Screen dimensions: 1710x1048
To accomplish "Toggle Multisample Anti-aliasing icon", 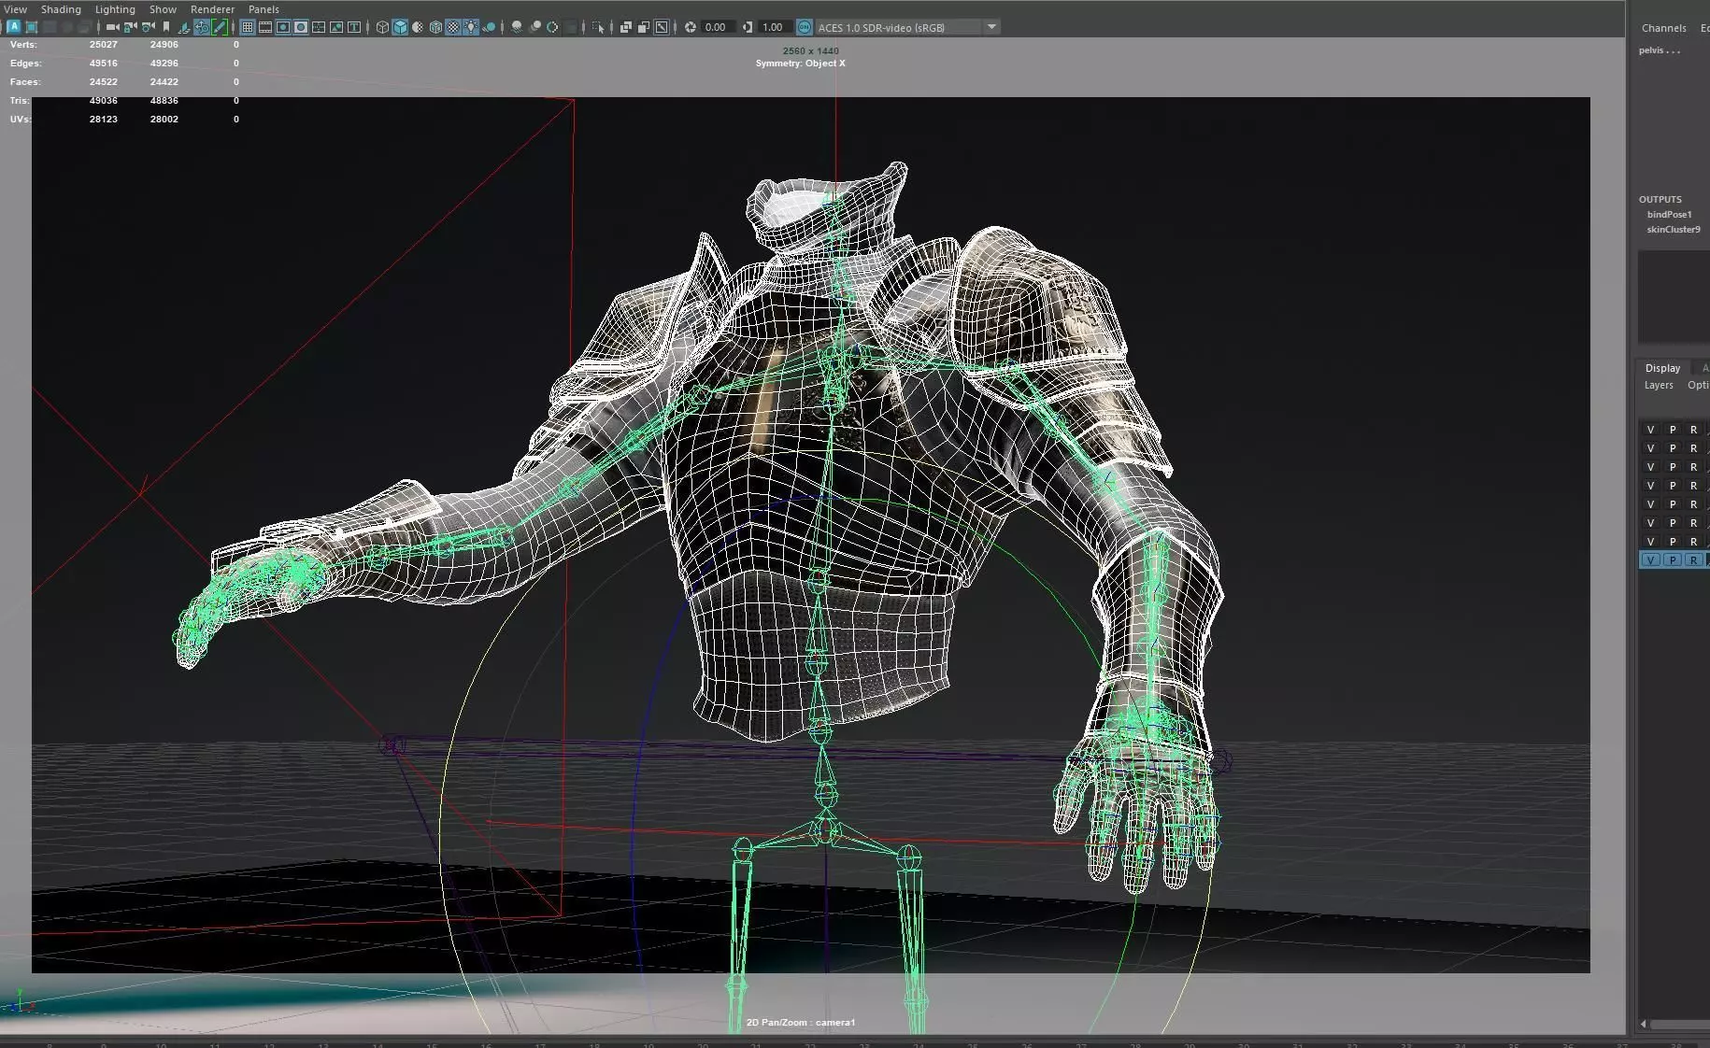I will click(552, 27).
